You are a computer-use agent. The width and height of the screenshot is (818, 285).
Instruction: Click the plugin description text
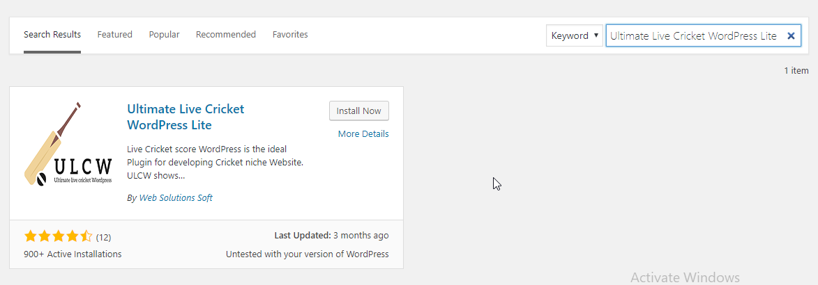[x=215, y=162]
